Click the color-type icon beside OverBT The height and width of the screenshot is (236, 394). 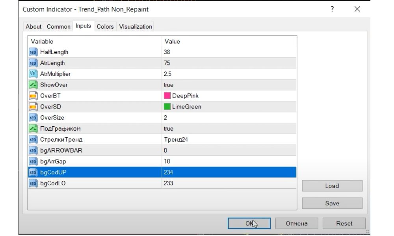click(33, 96)
